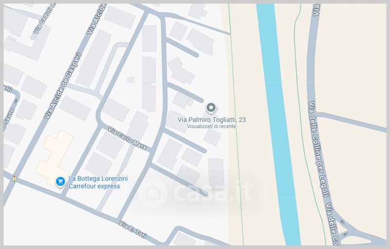Click the upper arrow at roundabout junction
Image resolution: width=390 pixels, height=249 pixels.
click(x=343, y=222)
